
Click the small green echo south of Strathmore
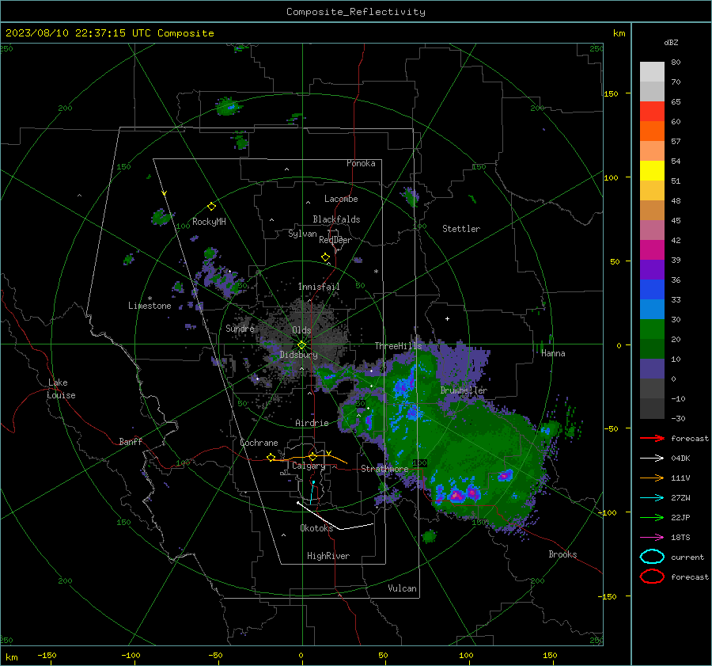(x=429, y=537)
